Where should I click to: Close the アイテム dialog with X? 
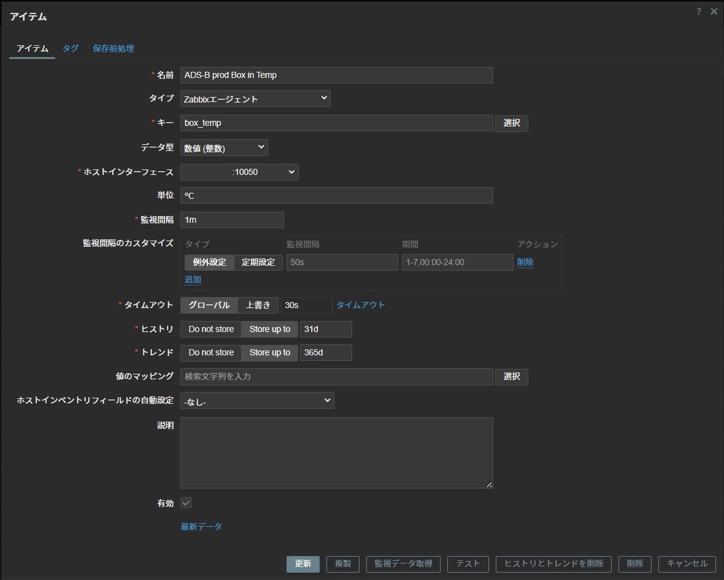point(714,12)
